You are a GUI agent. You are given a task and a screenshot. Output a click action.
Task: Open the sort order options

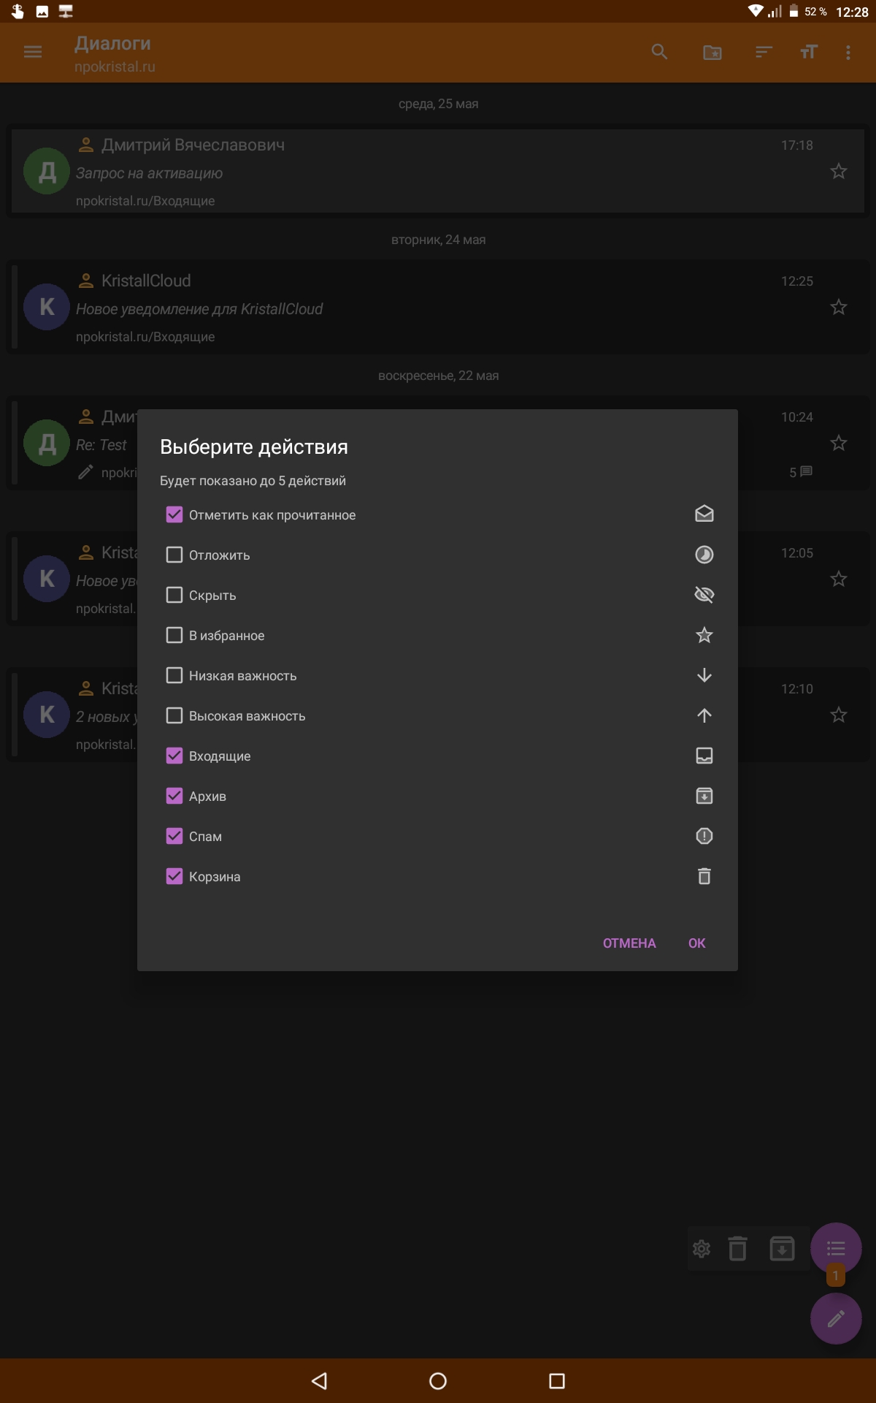764,52
